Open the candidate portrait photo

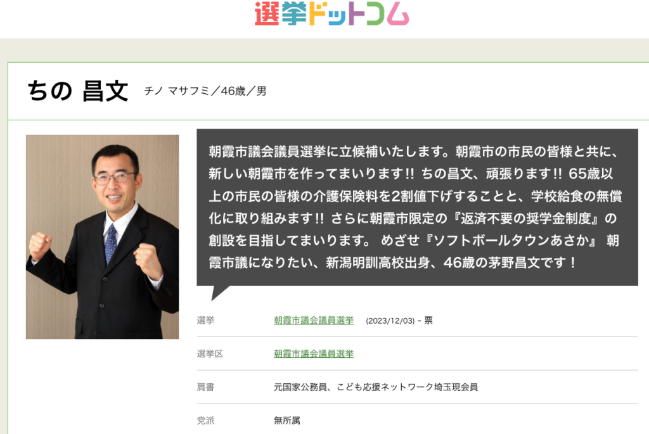pos(102,237)
